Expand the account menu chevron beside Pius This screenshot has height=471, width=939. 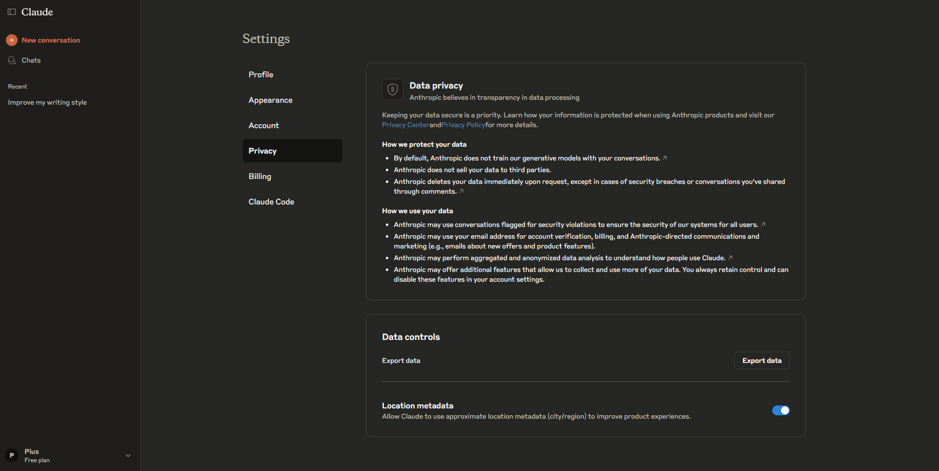(x=128, y=455)
